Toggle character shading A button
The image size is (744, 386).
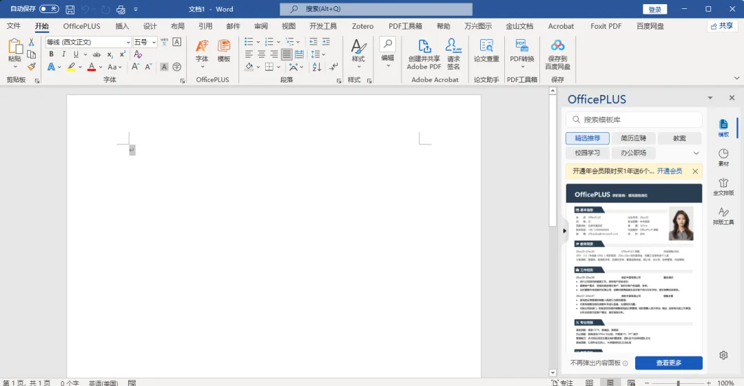tap(164, 67)
